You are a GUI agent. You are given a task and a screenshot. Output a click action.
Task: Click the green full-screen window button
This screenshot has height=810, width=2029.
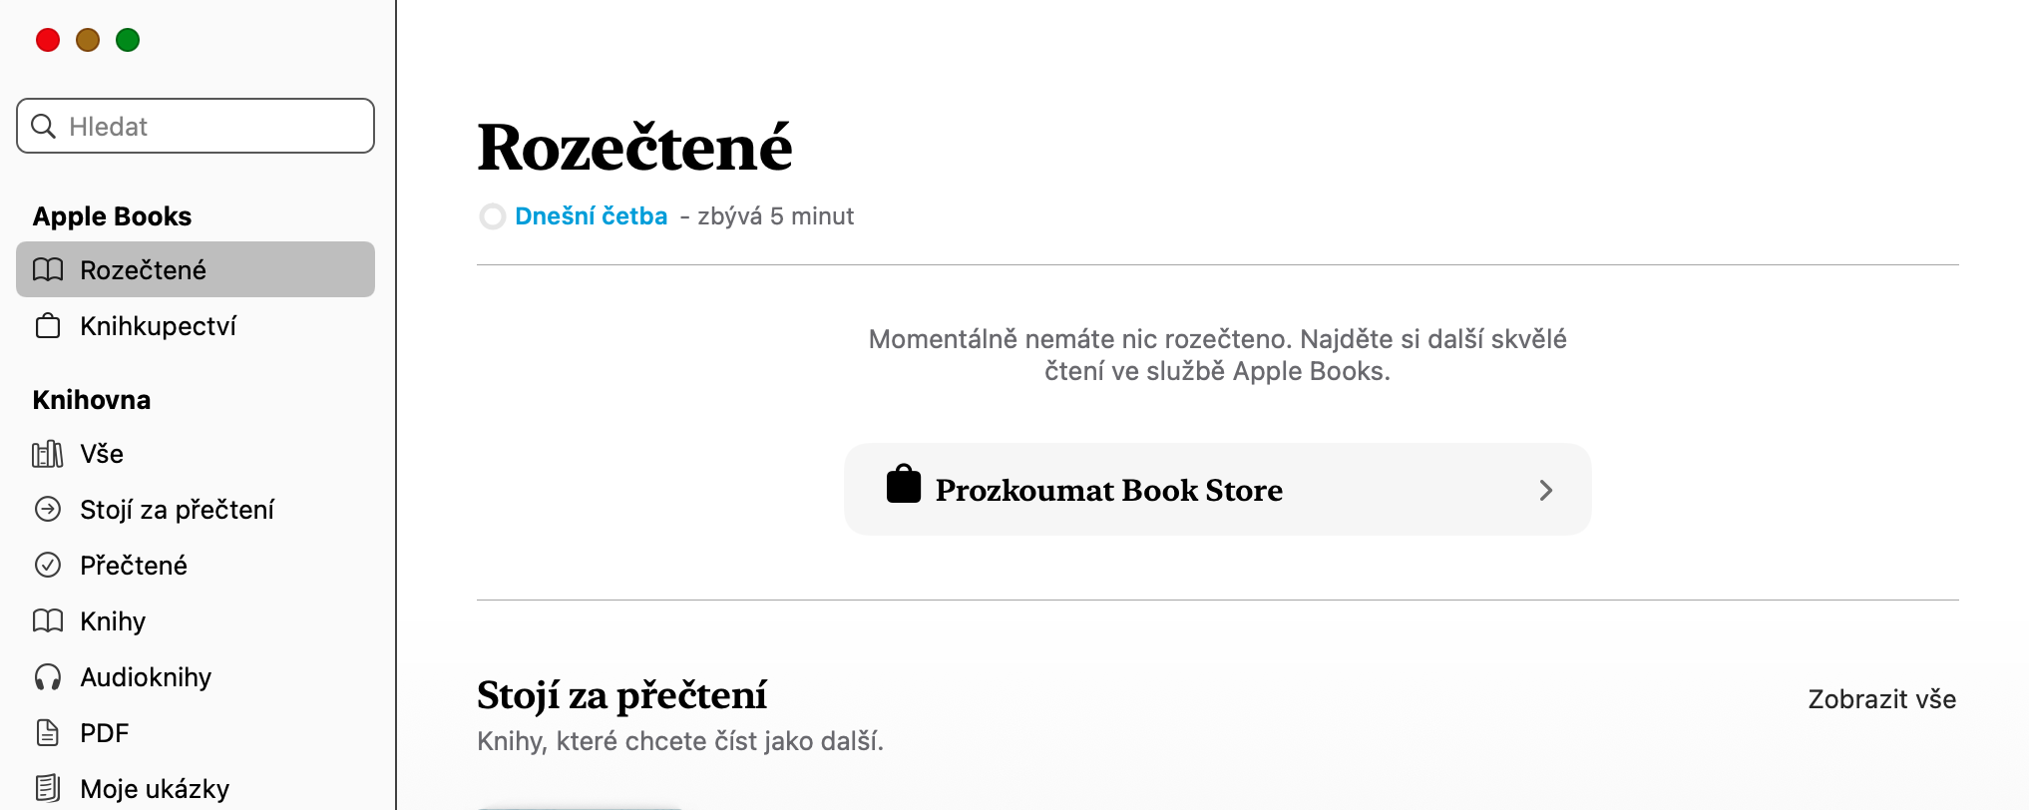click(128, 40)
